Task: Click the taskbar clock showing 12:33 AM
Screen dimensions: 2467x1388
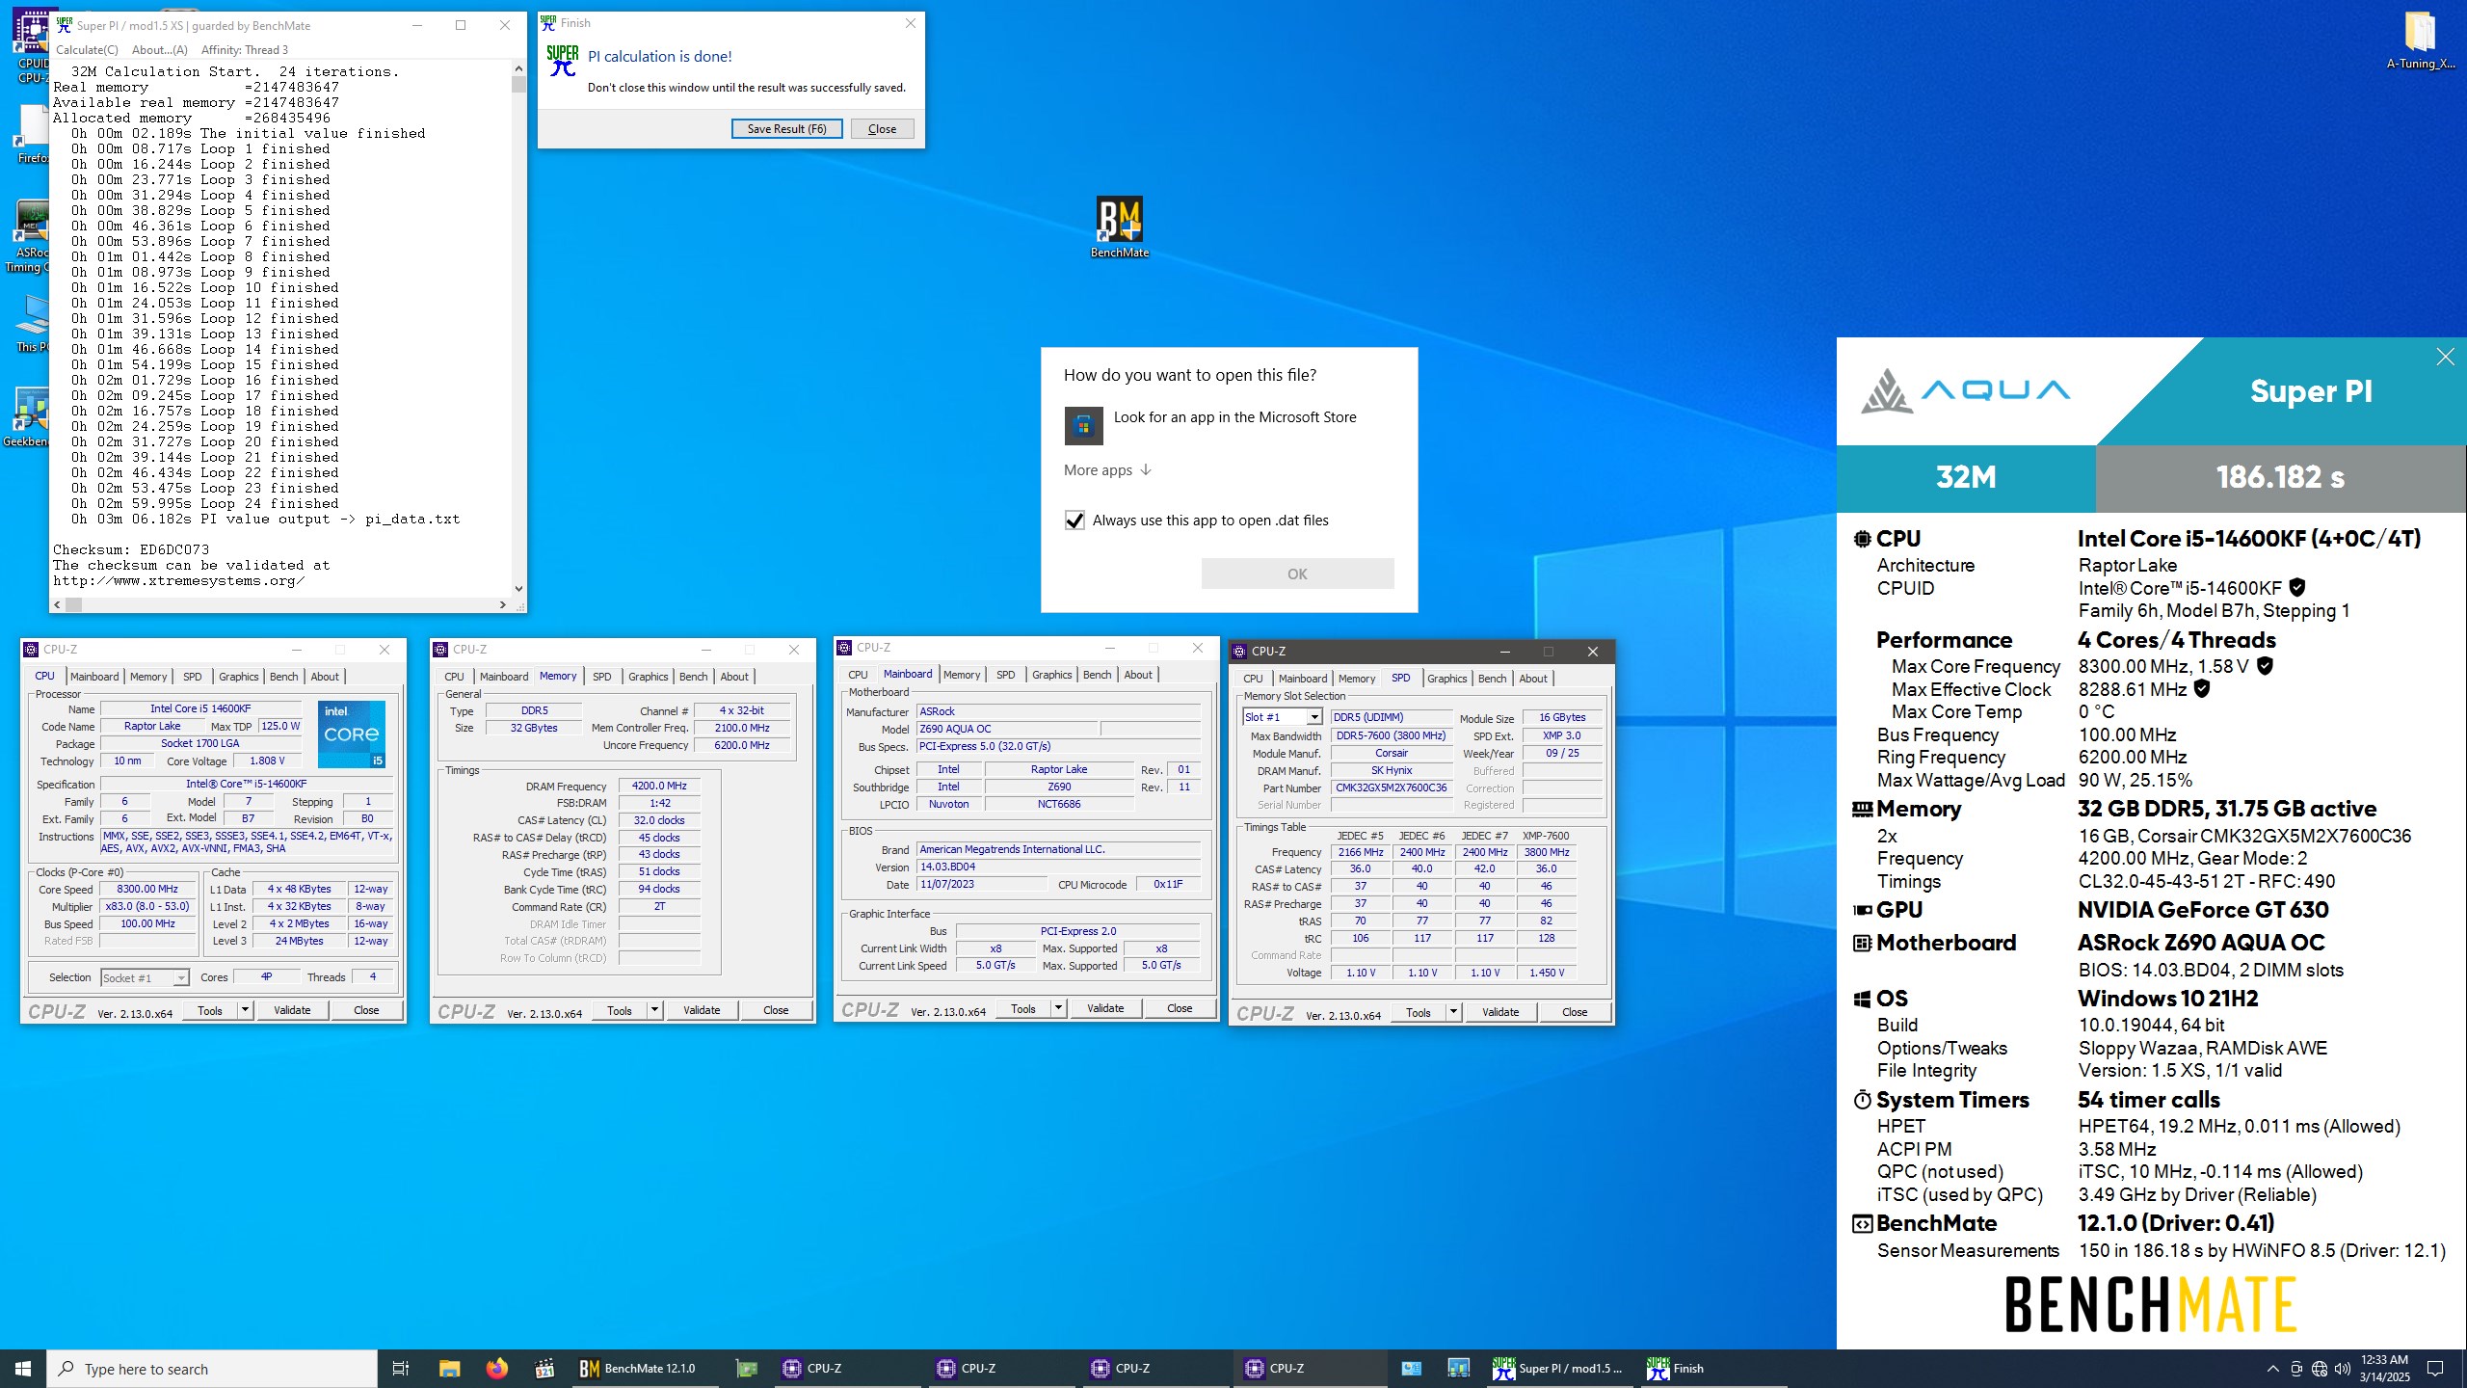Action: click(2384, 1368)
